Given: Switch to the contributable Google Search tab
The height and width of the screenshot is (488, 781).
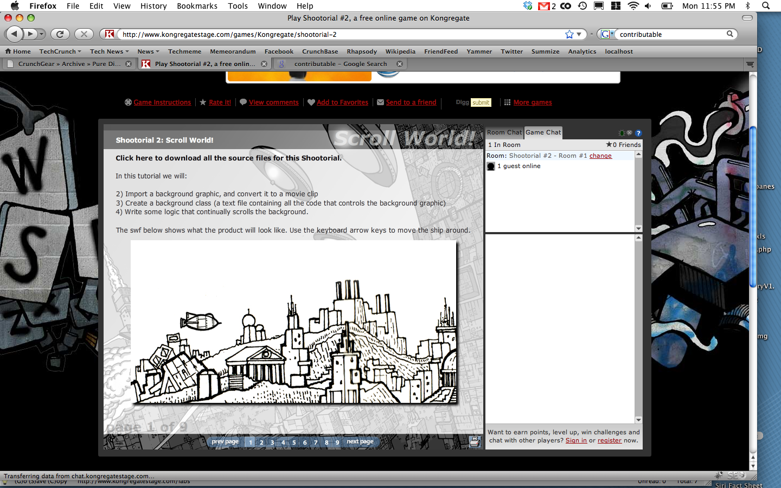Looking at the screenshot, I should (x=341, y=64).
